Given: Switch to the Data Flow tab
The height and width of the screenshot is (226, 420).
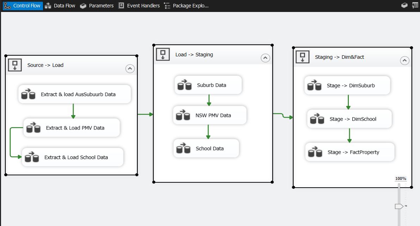Looking at the screenshot, I should click(x=60, y=6).
